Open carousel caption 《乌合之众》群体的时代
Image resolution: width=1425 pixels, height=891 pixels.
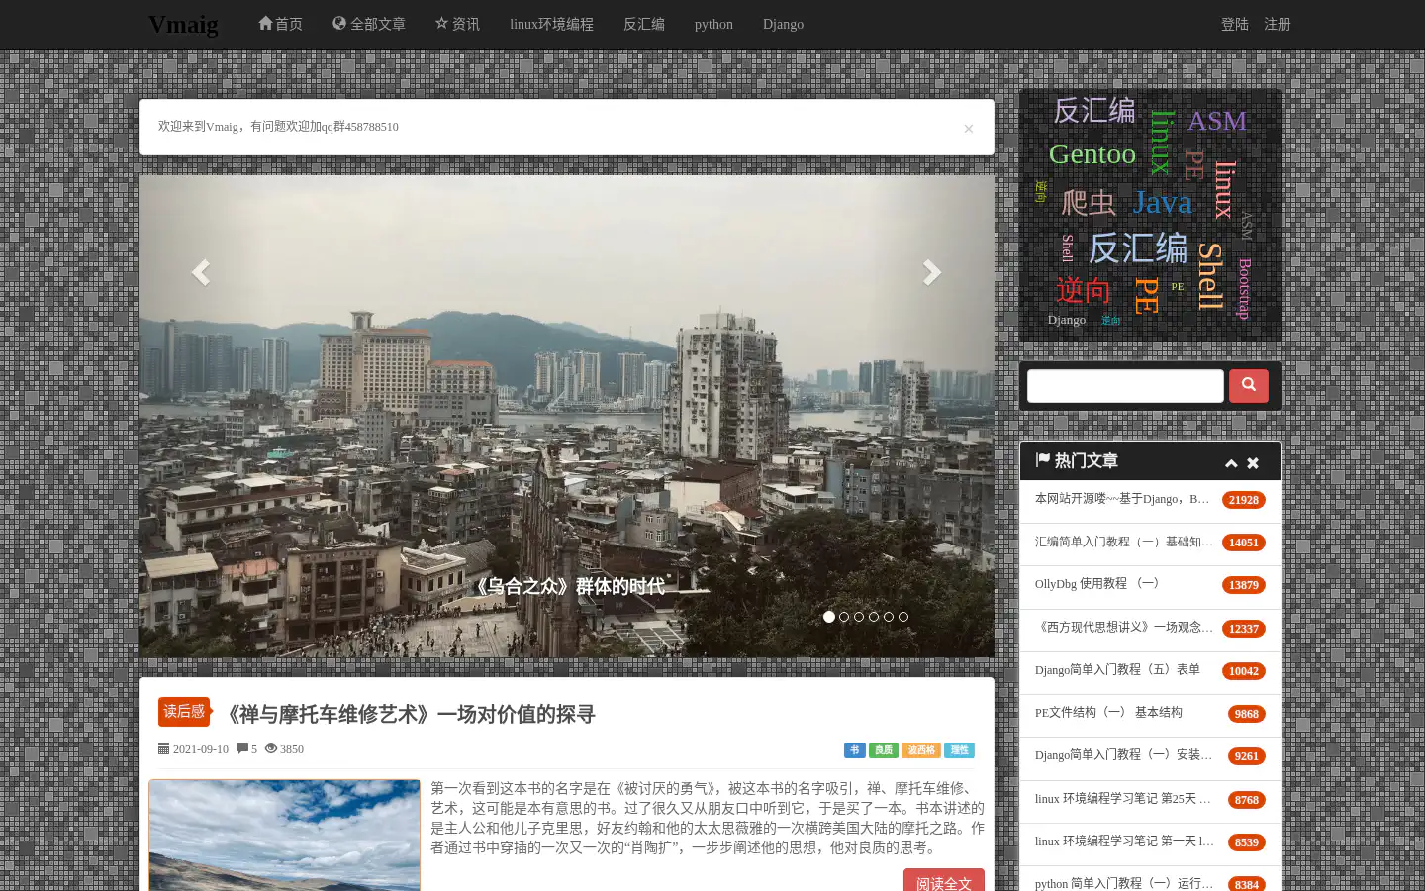point(566,586)
